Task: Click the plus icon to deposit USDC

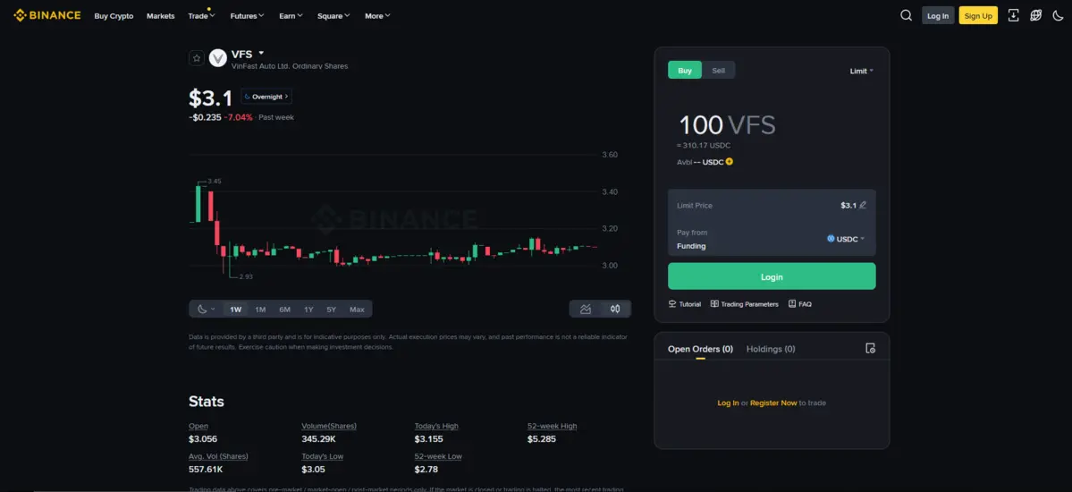Action: (730, 162)
